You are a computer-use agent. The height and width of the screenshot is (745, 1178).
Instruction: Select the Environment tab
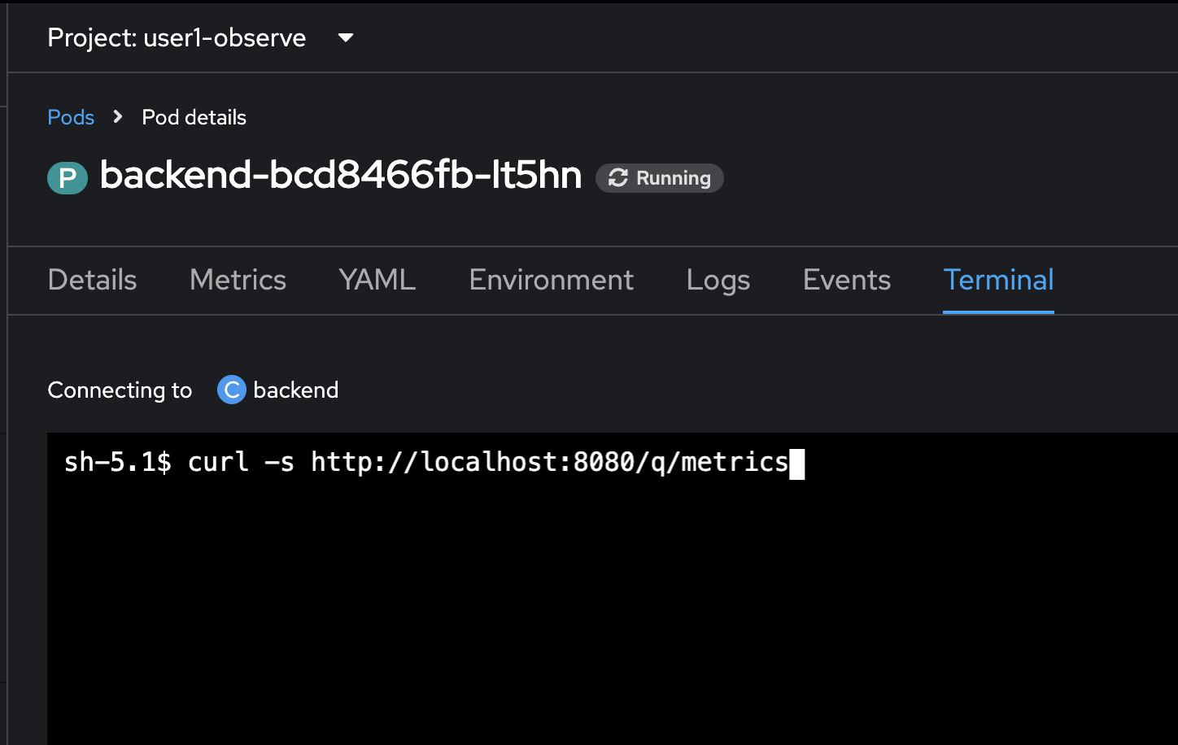(551, 280)
